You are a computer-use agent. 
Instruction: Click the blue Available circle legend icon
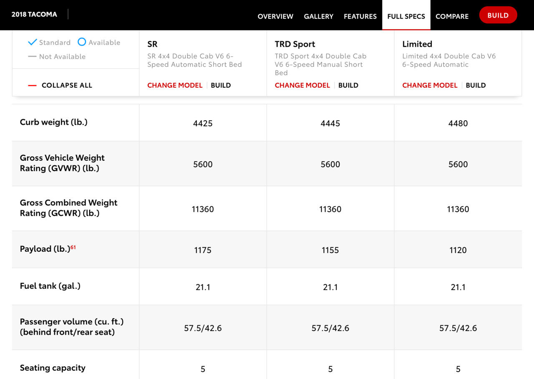click(x=82, y=42)
